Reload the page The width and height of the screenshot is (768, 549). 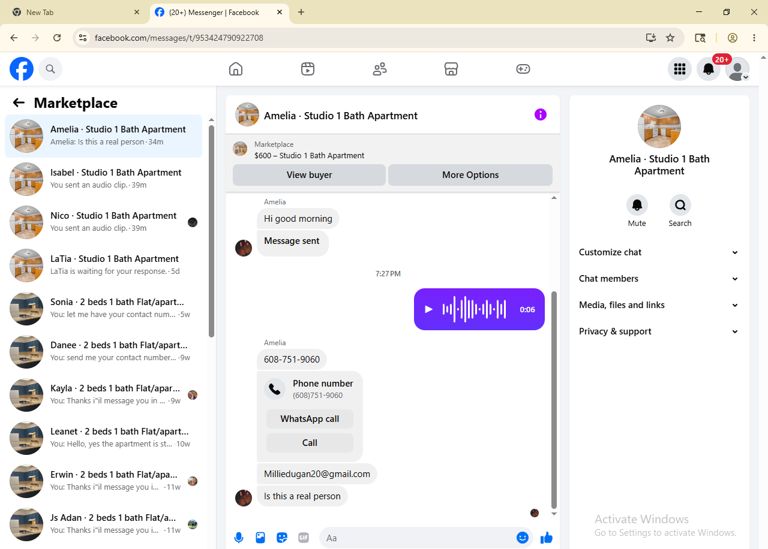57,38
